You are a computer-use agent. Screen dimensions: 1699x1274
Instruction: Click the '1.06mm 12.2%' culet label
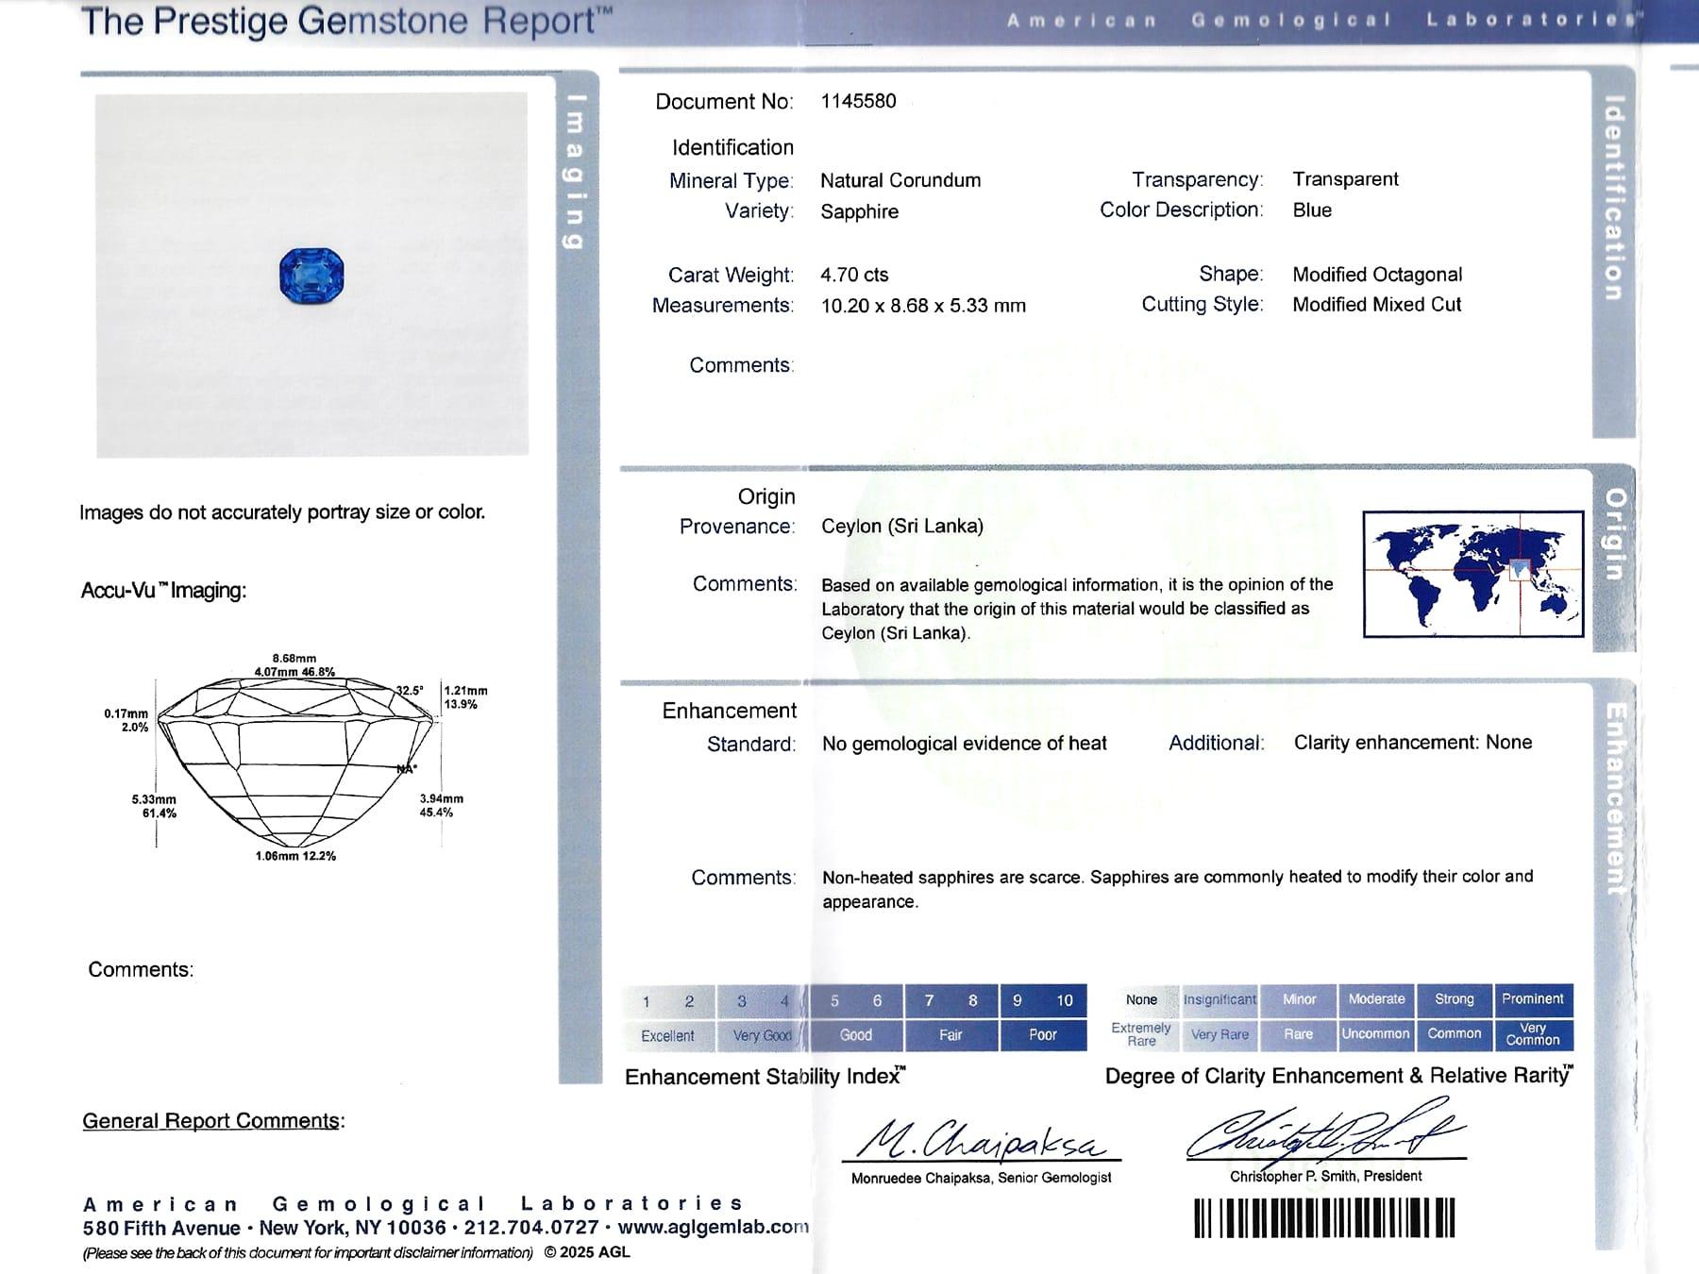coord(295,856)
